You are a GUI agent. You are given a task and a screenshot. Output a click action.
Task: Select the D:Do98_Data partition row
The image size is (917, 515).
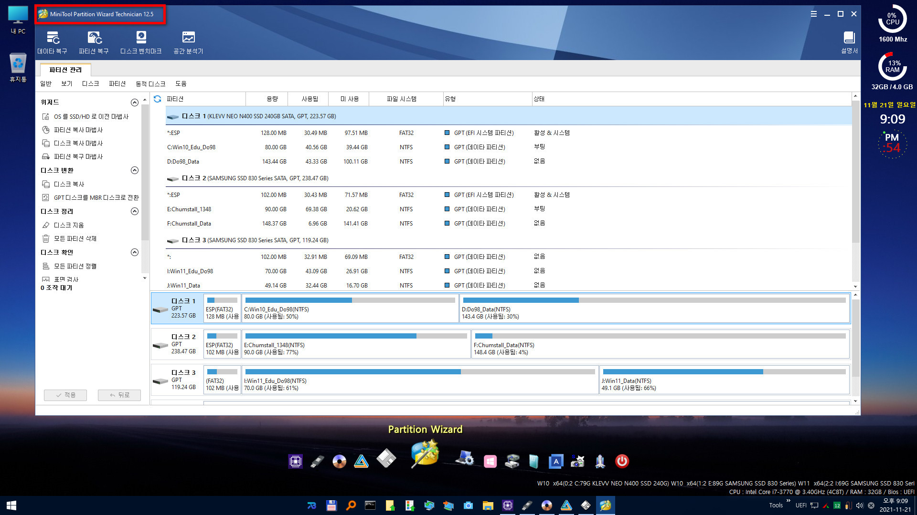tap(509, 162)
